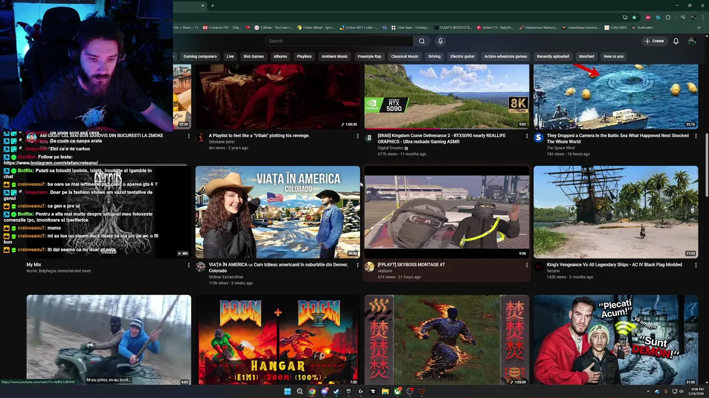Open Steam from the taskbar

click(336, 391)
